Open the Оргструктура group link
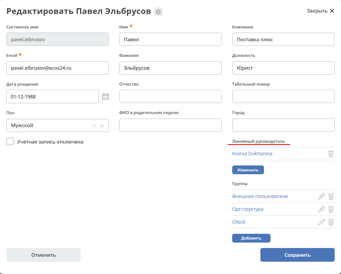This screenshot has width=341, height=274. coord(248,209)
